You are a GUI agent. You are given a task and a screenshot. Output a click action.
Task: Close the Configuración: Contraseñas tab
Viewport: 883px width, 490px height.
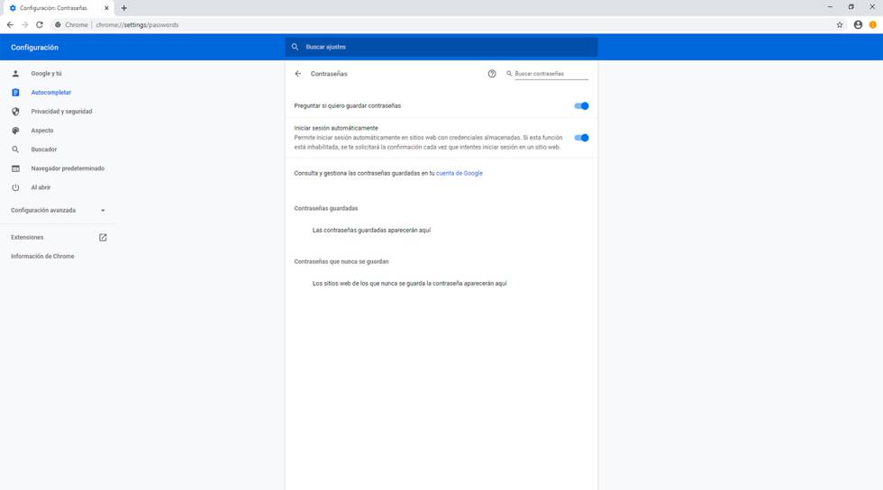click(106, 8)
